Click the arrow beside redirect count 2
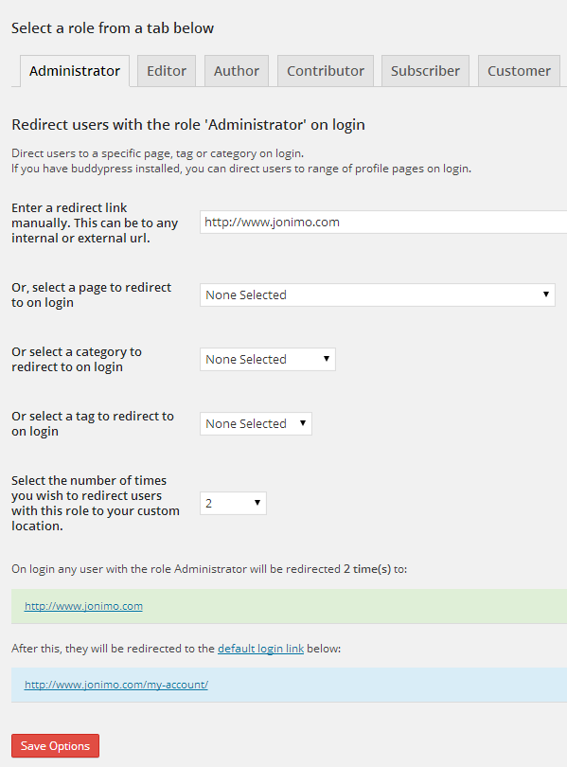Image resolution: width=567 pixels, height=767 pixels. 257,503
